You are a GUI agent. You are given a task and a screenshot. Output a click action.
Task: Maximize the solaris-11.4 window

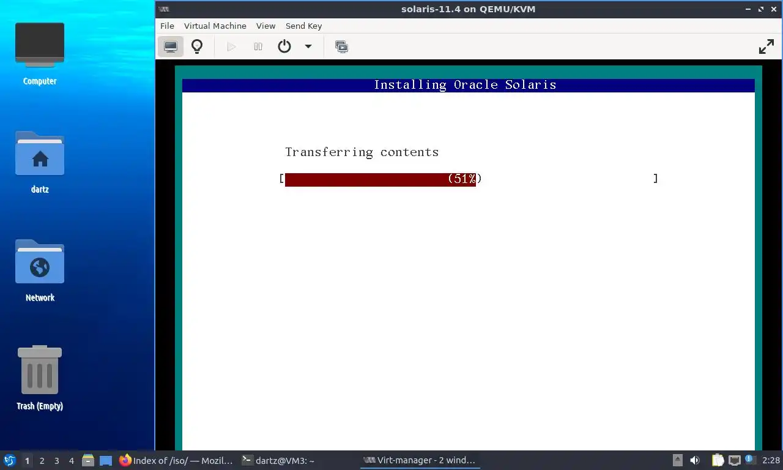[762, 9]
